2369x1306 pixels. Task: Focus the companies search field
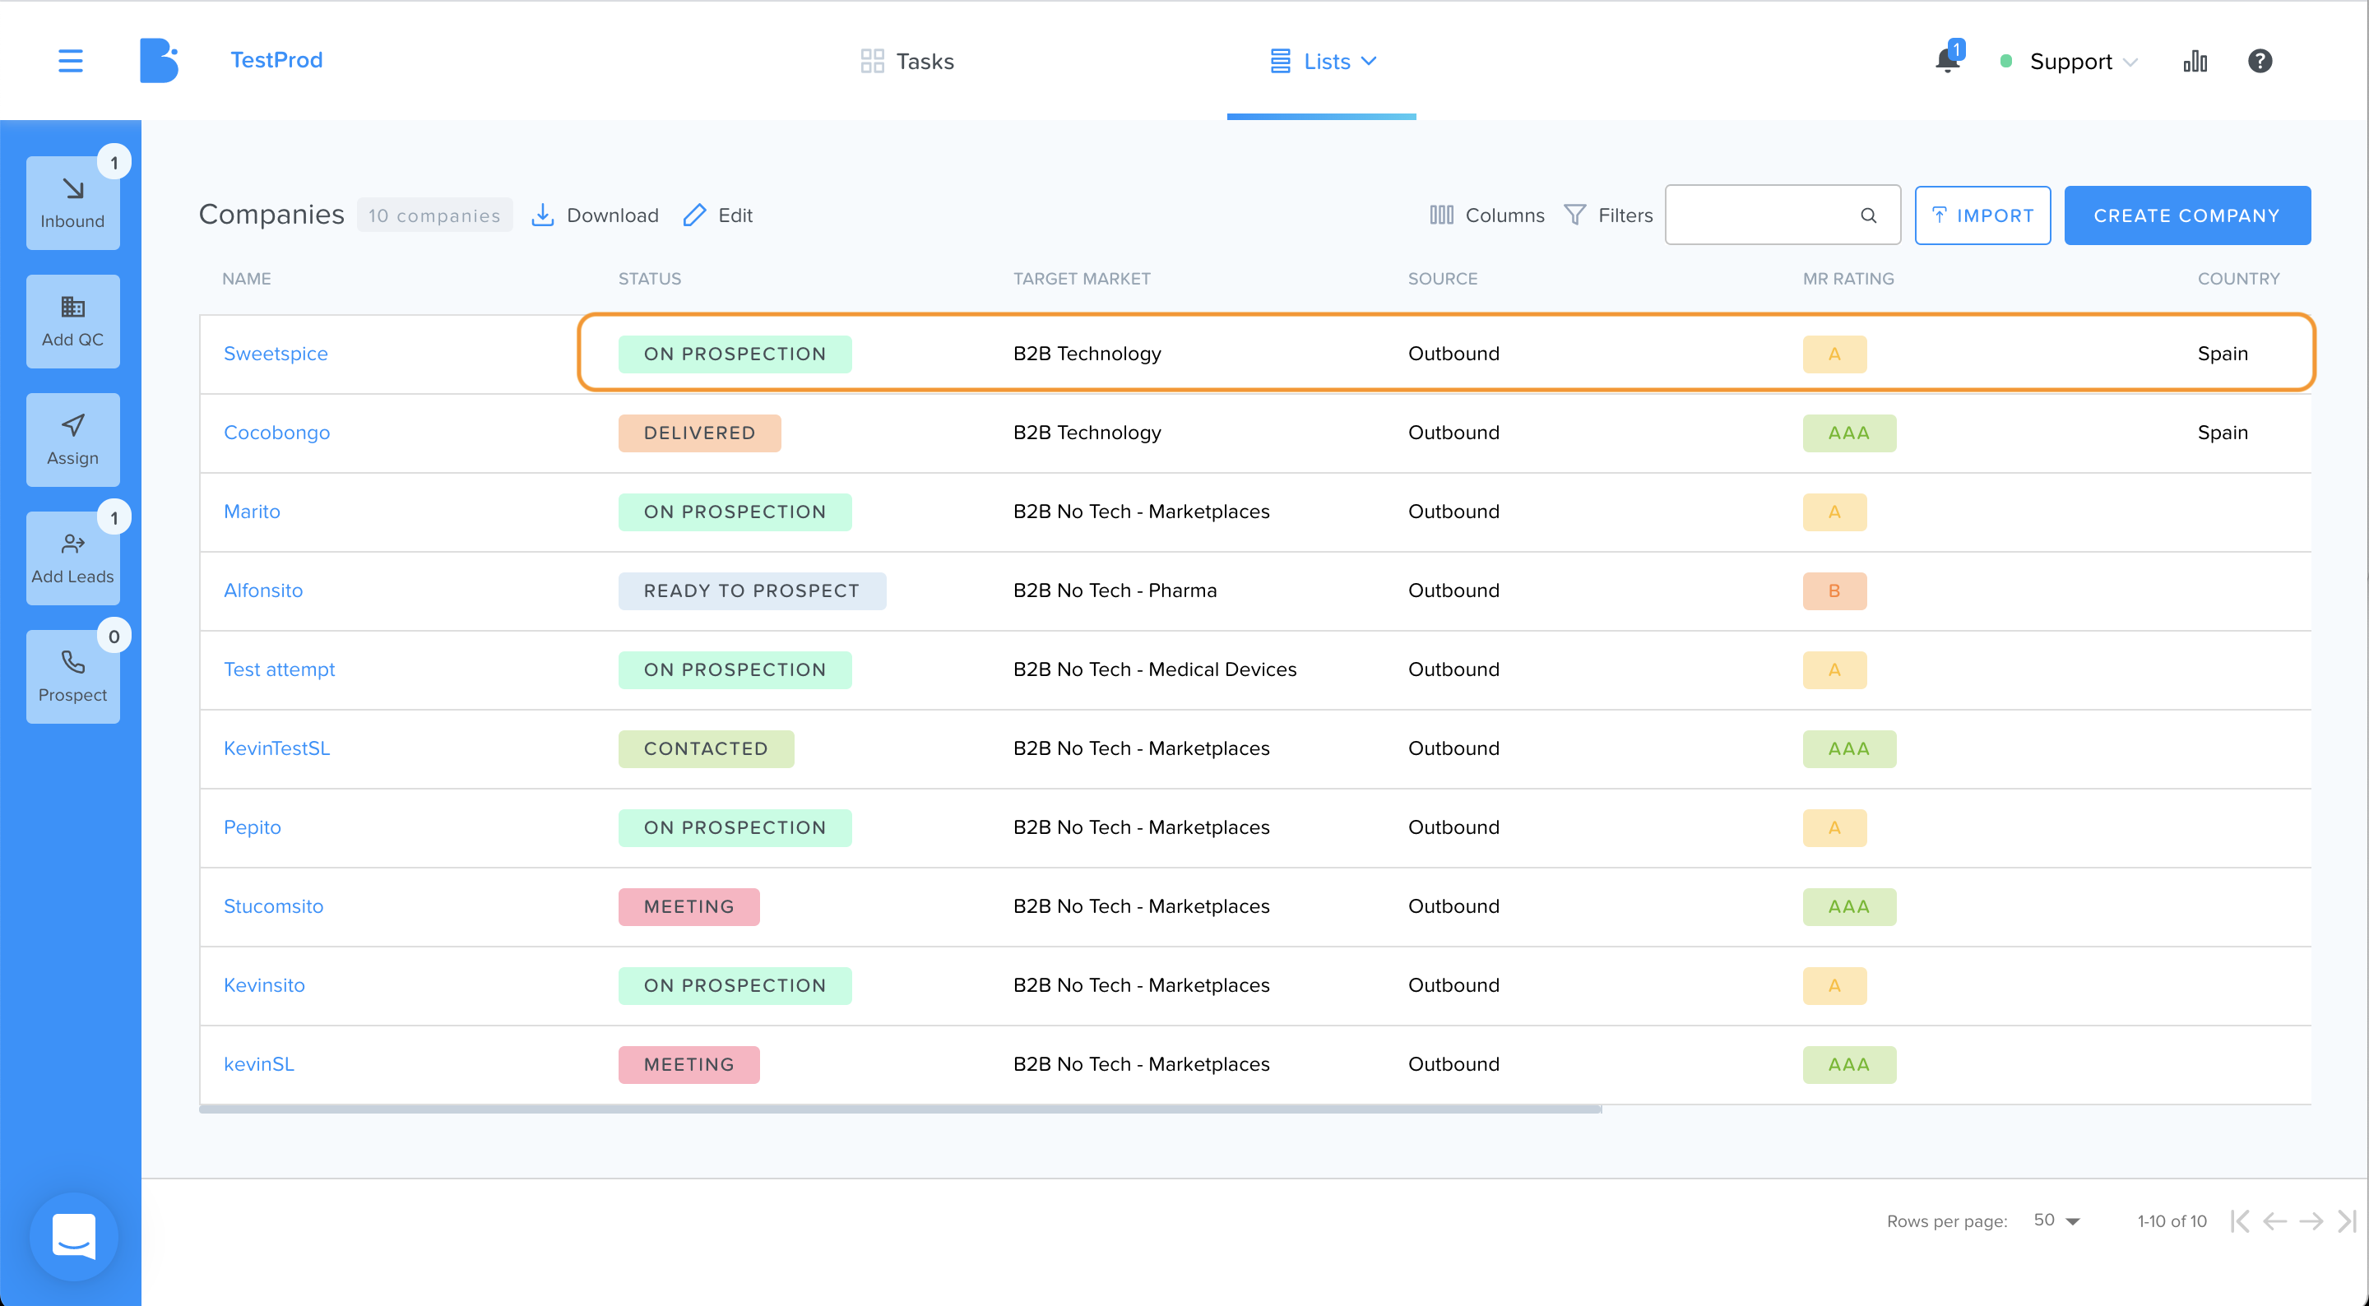click(1783, 215)
